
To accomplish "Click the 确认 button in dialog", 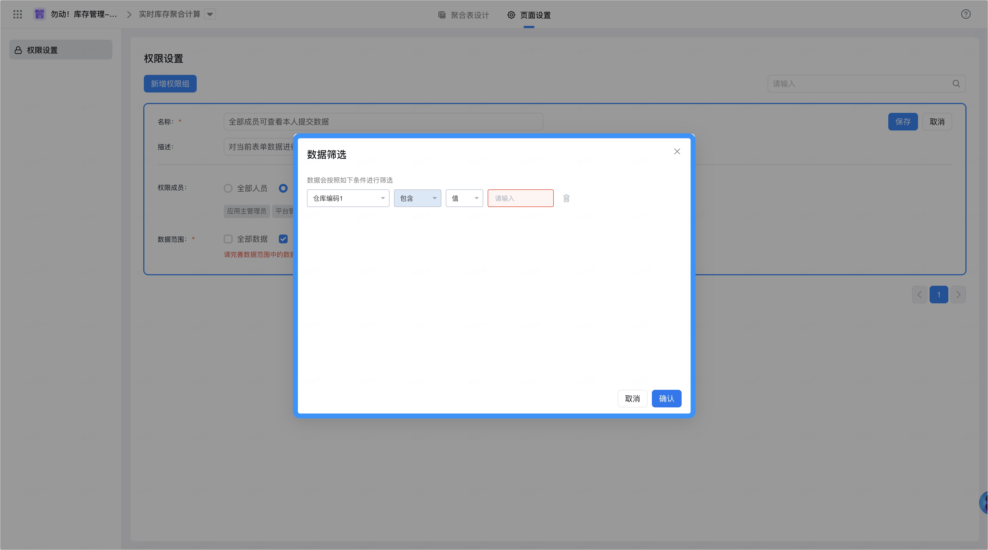I will click(666, 399).
